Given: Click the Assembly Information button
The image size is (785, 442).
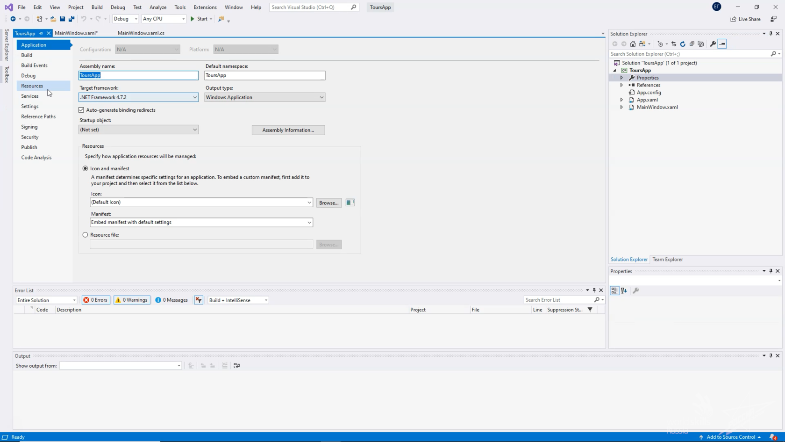Looking at the screenshot, I should 288,130.
